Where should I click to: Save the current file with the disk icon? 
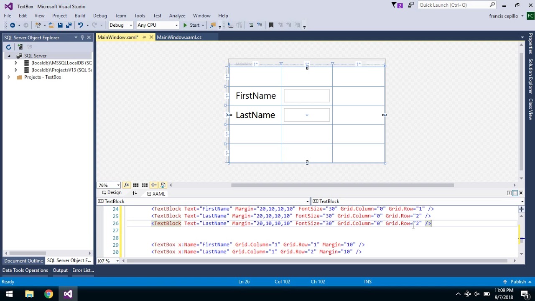coord(60,25)
